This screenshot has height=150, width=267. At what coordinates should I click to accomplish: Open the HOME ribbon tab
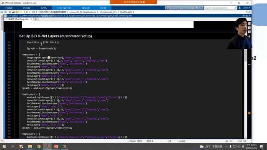[x=9, y=8]
